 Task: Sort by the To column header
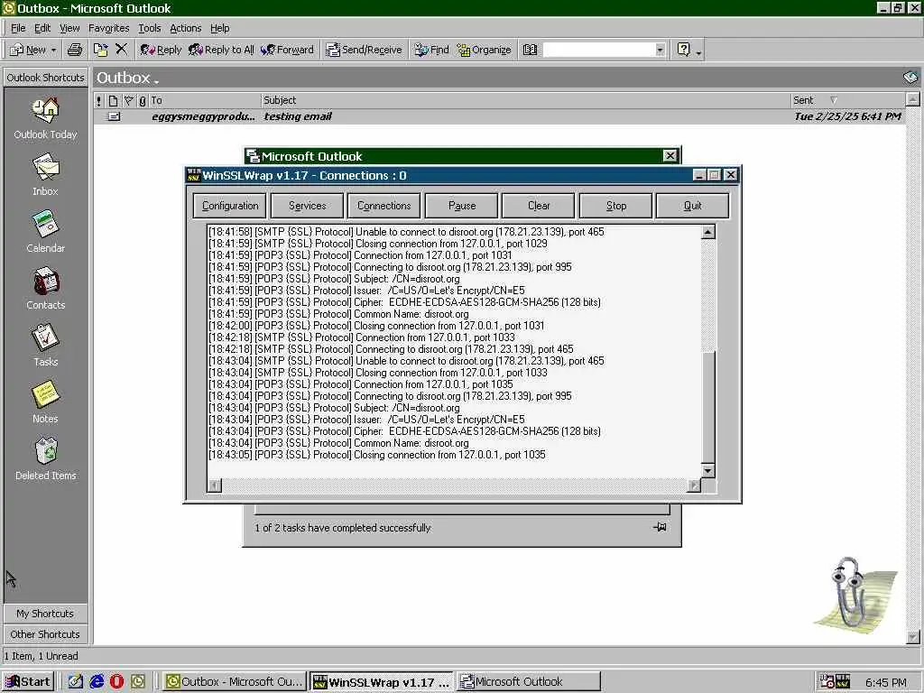(205, 100)
